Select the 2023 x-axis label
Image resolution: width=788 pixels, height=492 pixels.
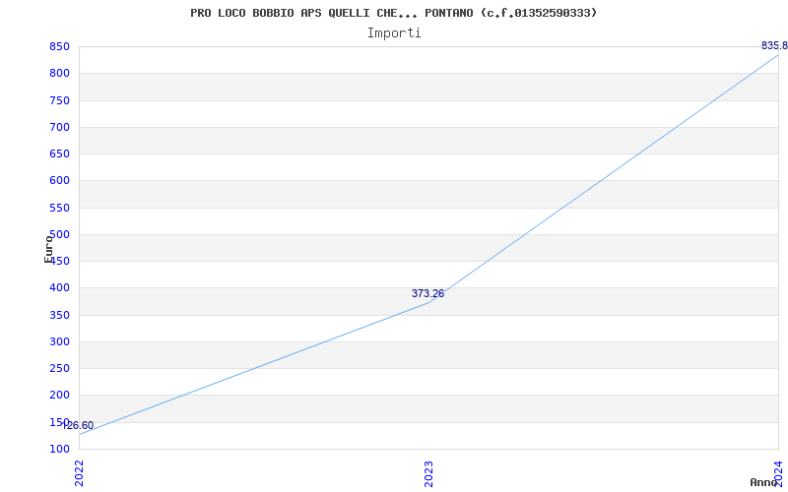428,474
